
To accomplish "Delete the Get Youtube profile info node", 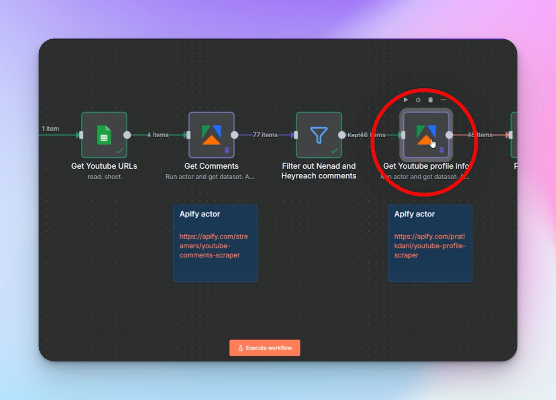I will pos(431,100).
